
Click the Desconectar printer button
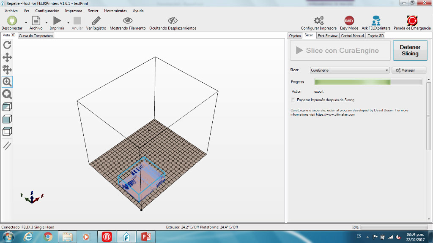coord(12,23)
